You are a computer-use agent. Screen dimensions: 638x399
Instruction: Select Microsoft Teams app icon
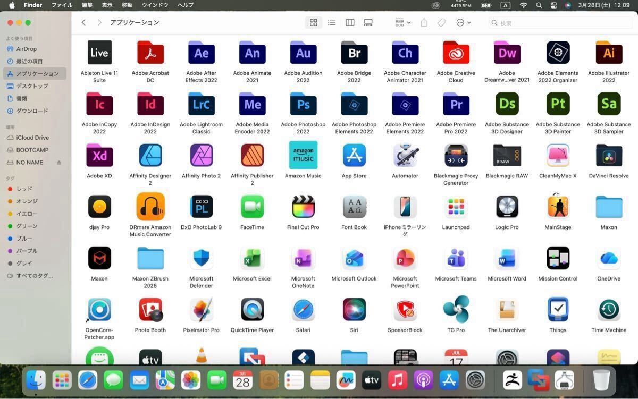456,258
